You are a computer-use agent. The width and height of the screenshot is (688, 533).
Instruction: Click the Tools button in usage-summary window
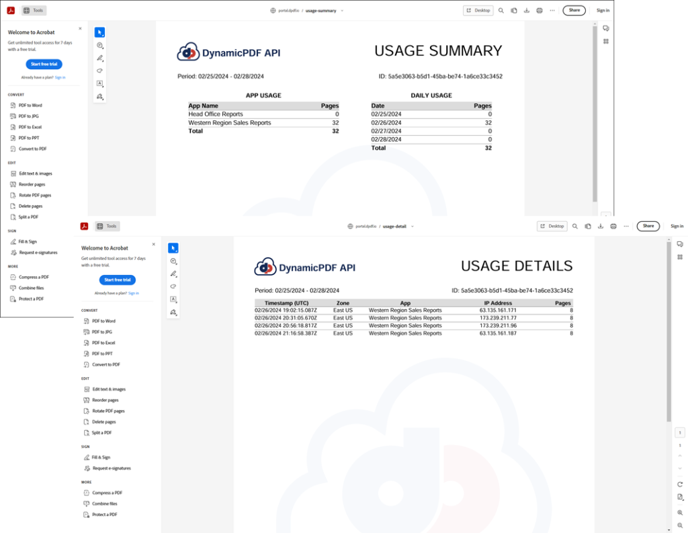[x=34, y=11]
